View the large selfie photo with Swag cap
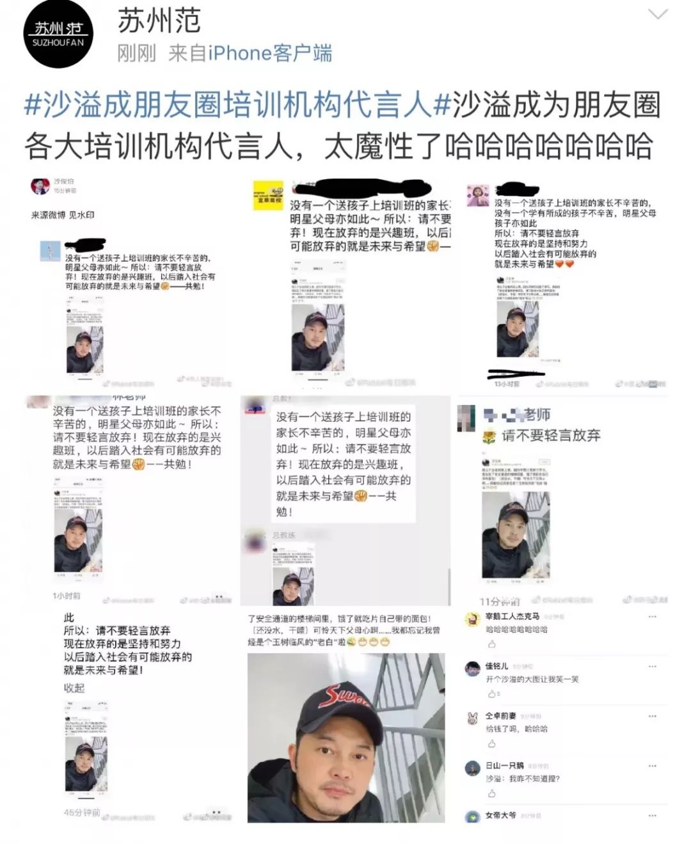Viewport: 691px width, 844px height. [346, 738]
